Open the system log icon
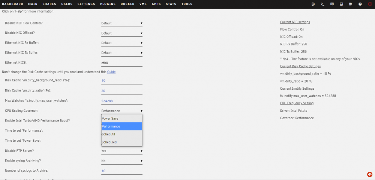Image resolution: width=375 pixels, height=180 pixels. click(x=351, y=4)
